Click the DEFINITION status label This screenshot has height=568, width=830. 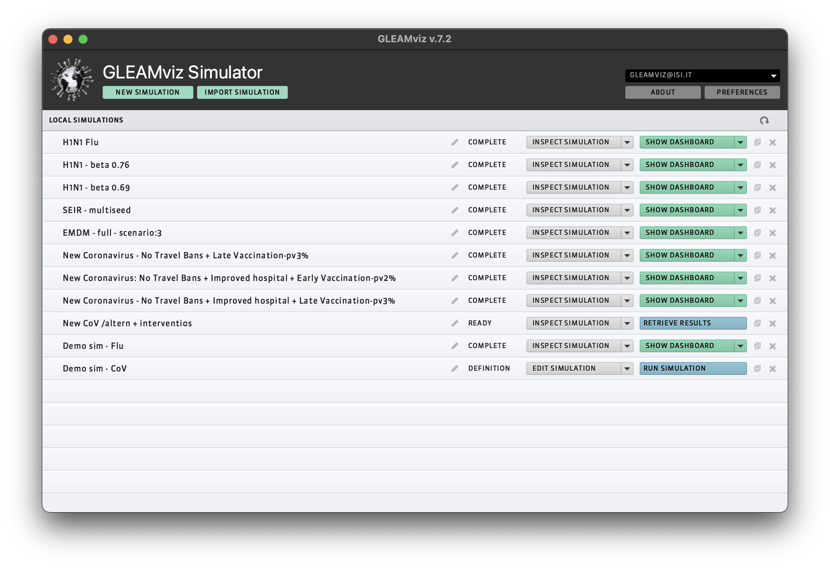click(489, 368)
